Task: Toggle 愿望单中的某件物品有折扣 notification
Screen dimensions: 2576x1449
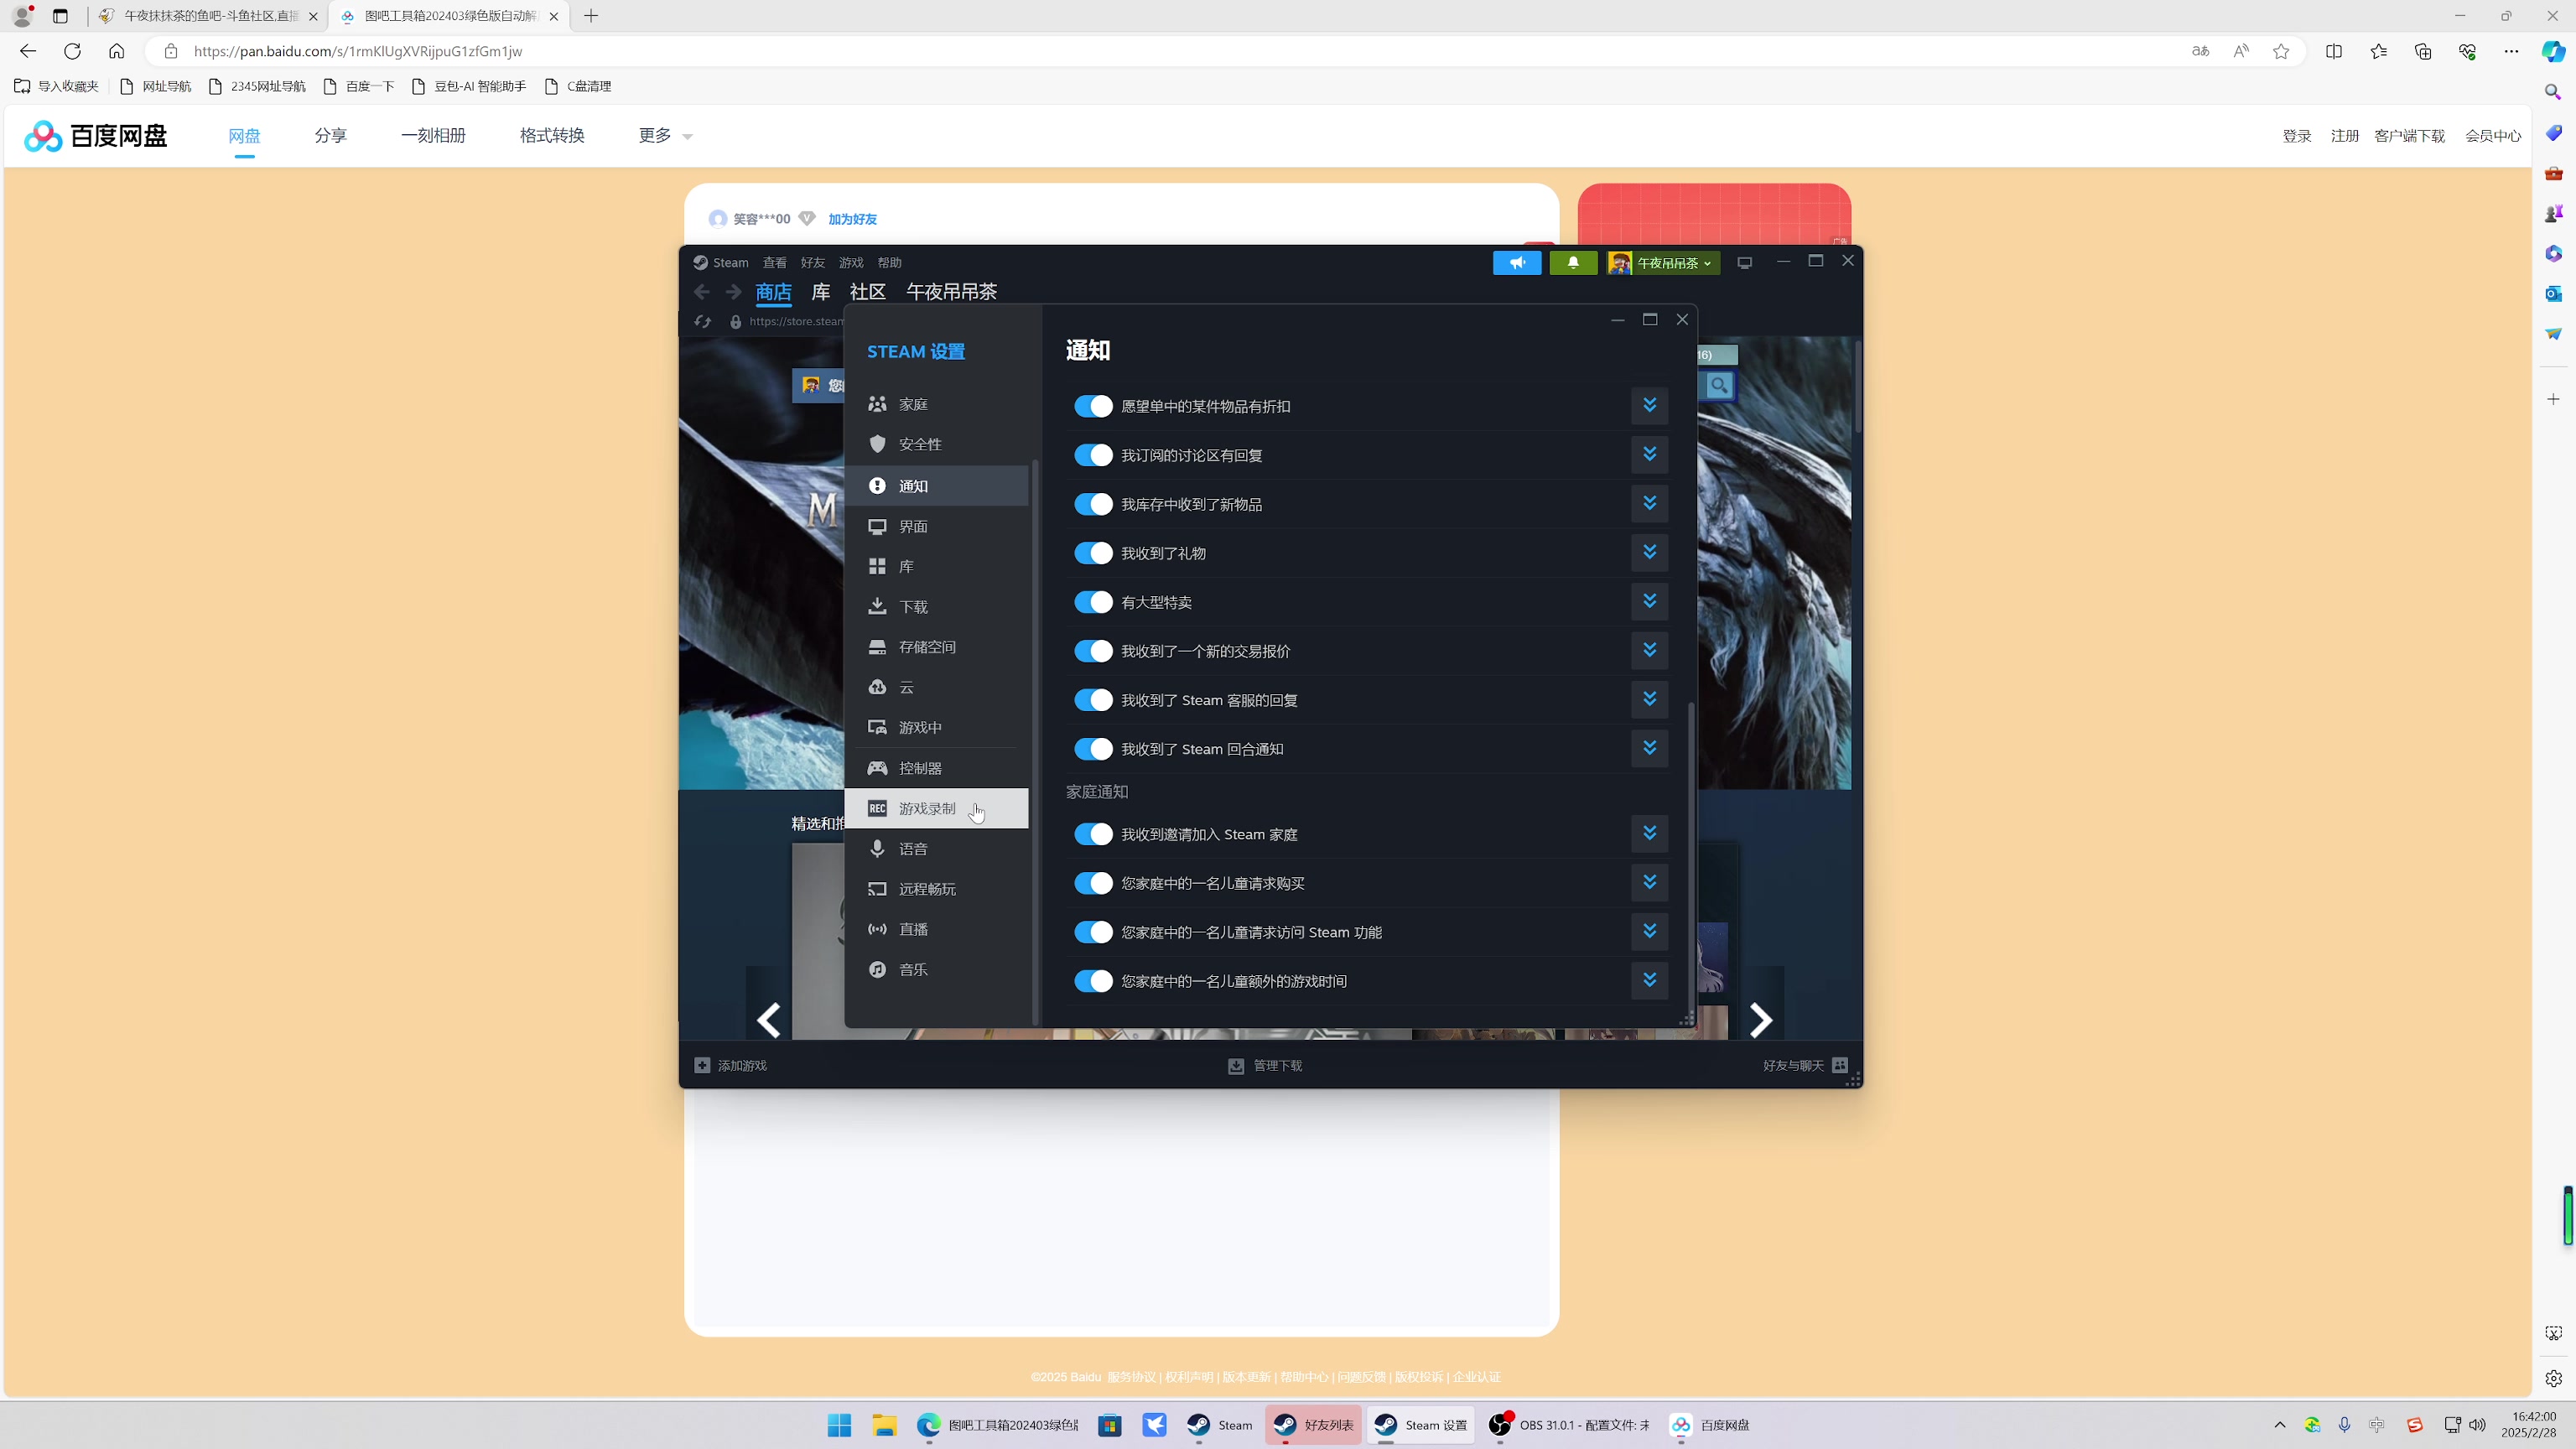Action: (1093, 406)
